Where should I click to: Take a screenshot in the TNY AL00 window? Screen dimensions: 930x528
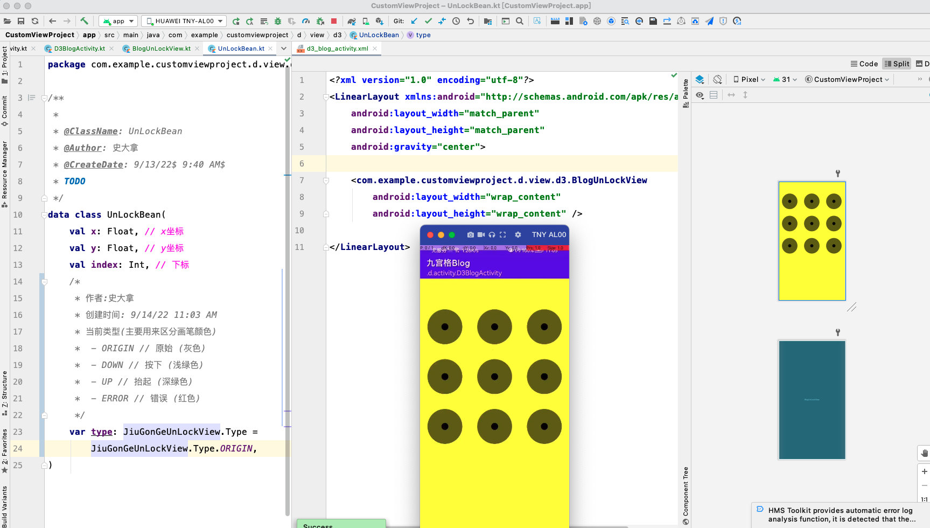pyautogui.click(x=471, y=235)
